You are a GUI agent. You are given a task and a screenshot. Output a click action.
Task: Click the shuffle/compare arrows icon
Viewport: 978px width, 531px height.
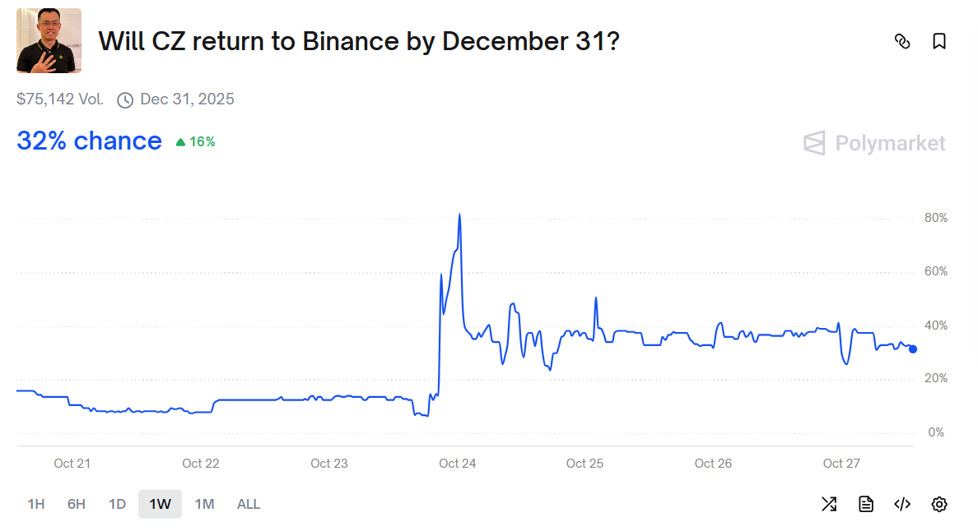coord(829,504)
